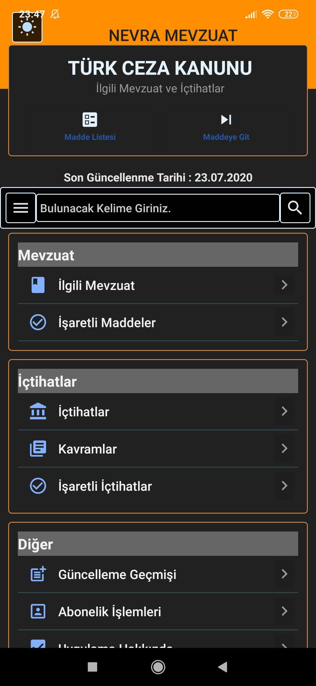The image size is (316, 686).
Task: Open the hamburger menu beside search box
Action: click(x=21, y=208)
